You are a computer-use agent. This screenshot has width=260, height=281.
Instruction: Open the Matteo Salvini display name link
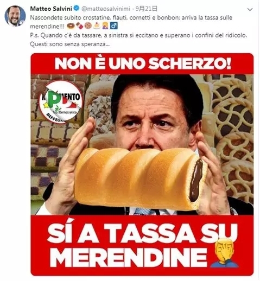pos(51,9)
